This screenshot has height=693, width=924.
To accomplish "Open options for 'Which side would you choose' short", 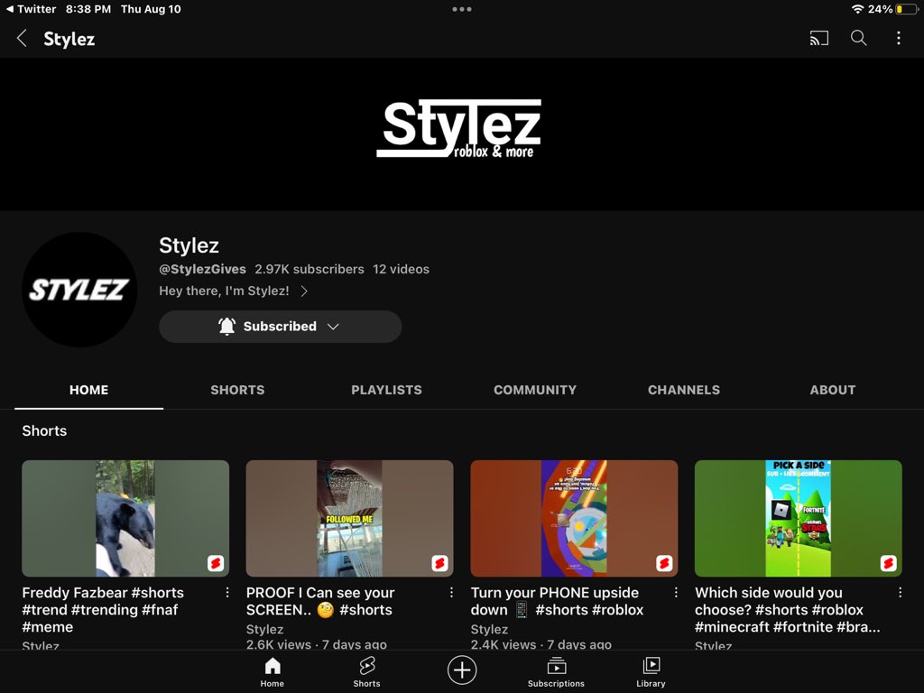I will click(900, 593).
